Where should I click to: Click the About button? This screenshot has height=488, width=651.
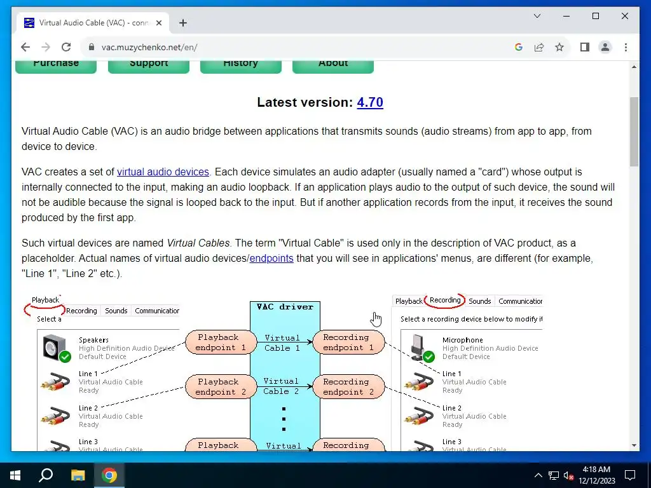coord(333,66)
